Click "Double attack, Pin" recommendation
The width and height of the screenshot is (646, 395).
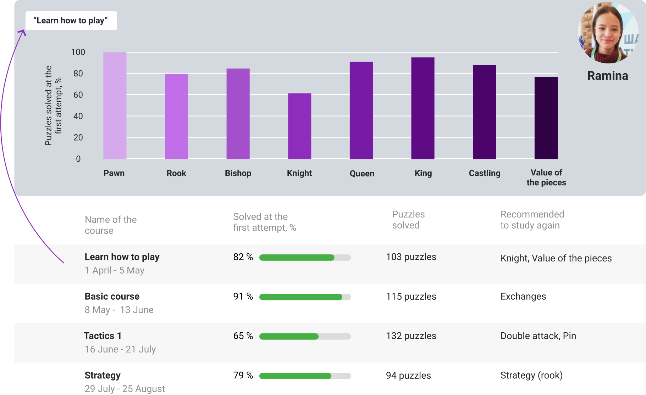click(x=538, y=336)
